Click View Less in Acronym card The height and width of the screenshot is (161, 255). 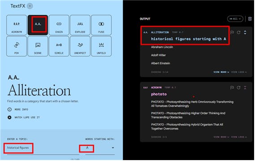click(239, 137)
